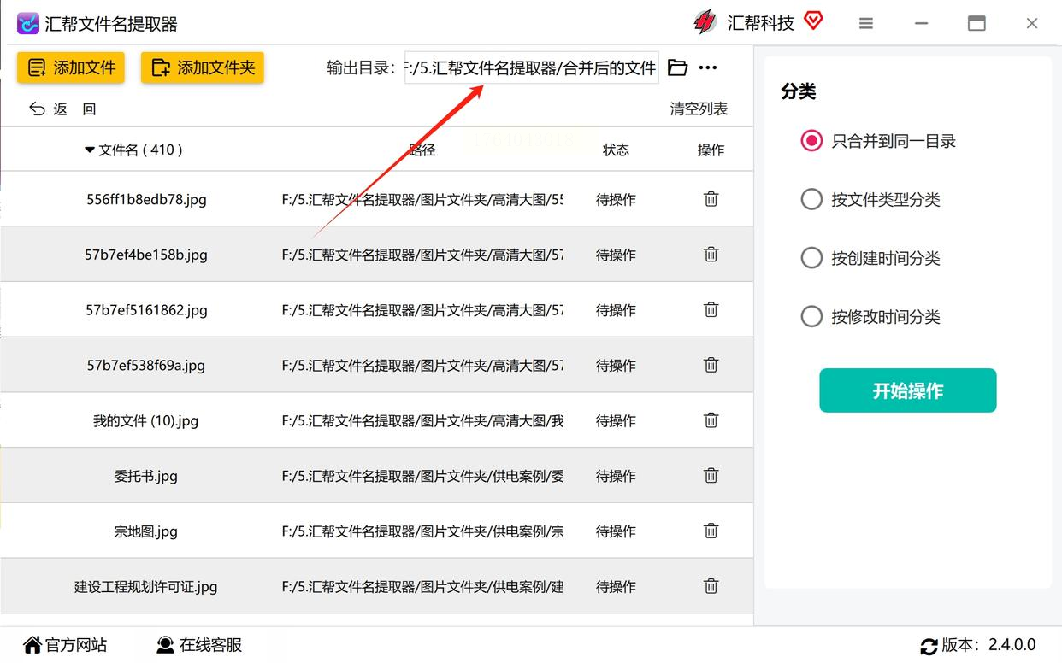This screenshot has height=663, width=1062.
Task: Click 清空列表 to clear the list
Action: pyautogui.click(x=699, y=109)
